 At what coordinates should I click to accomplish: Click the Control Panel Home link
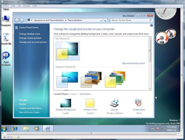pos(29,27)
